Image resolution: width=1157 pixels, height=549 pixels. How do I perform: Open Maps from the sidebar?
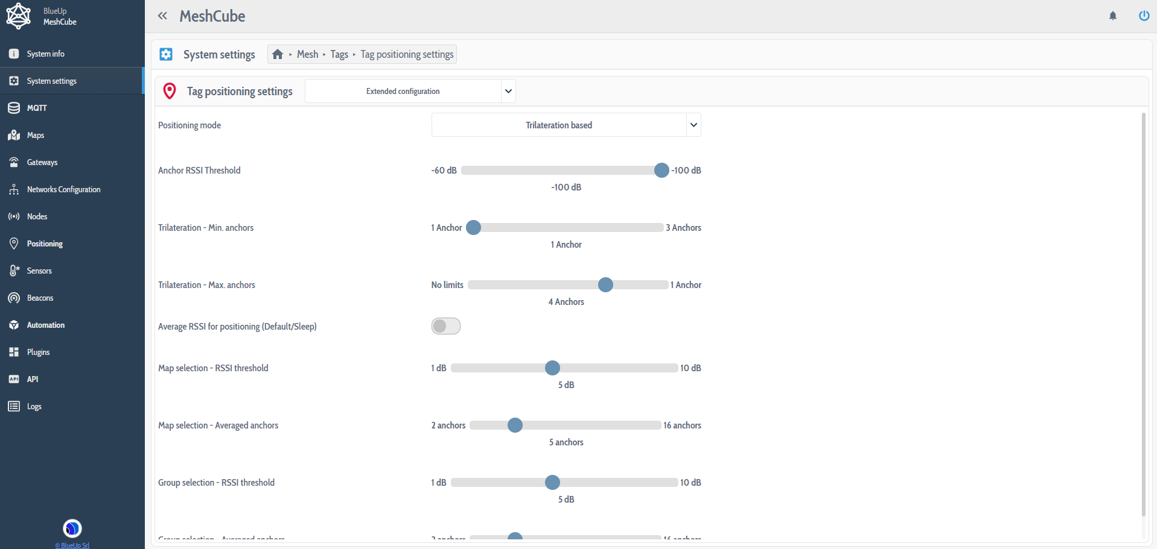pos(35,136)
